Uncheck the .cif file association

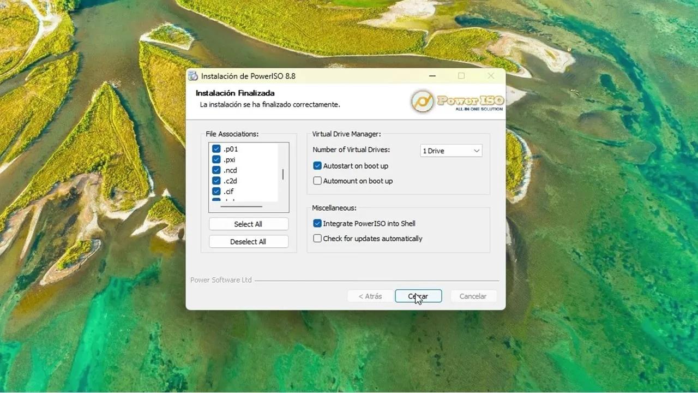coord(216,192)
